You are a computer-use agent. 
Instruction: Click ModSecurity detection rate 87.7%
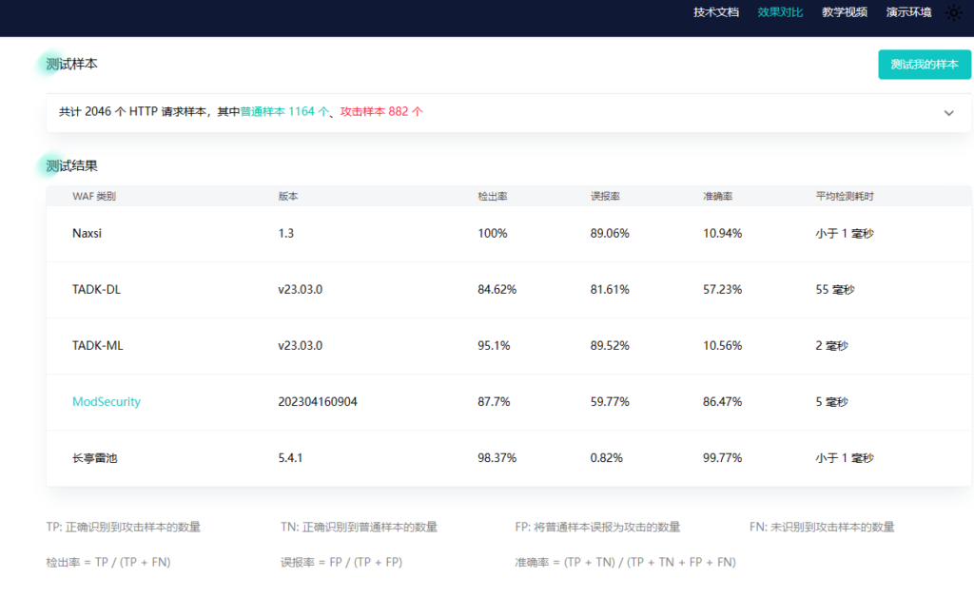494,402
